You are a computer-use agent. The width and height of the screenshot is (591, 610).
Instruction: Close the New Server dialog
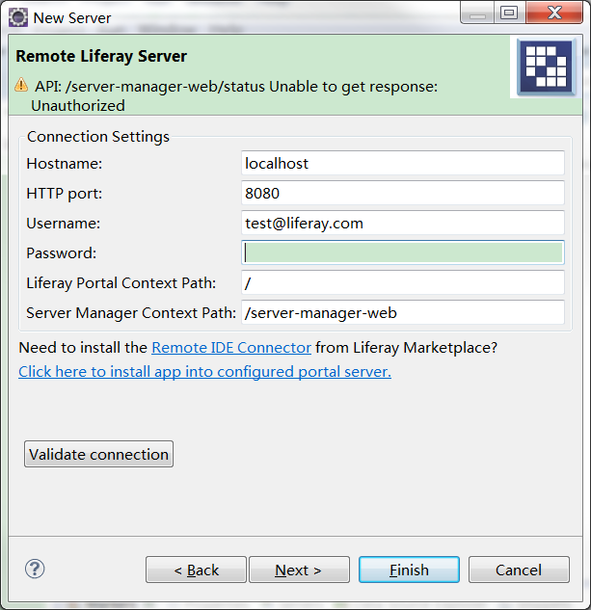point(553,13)
